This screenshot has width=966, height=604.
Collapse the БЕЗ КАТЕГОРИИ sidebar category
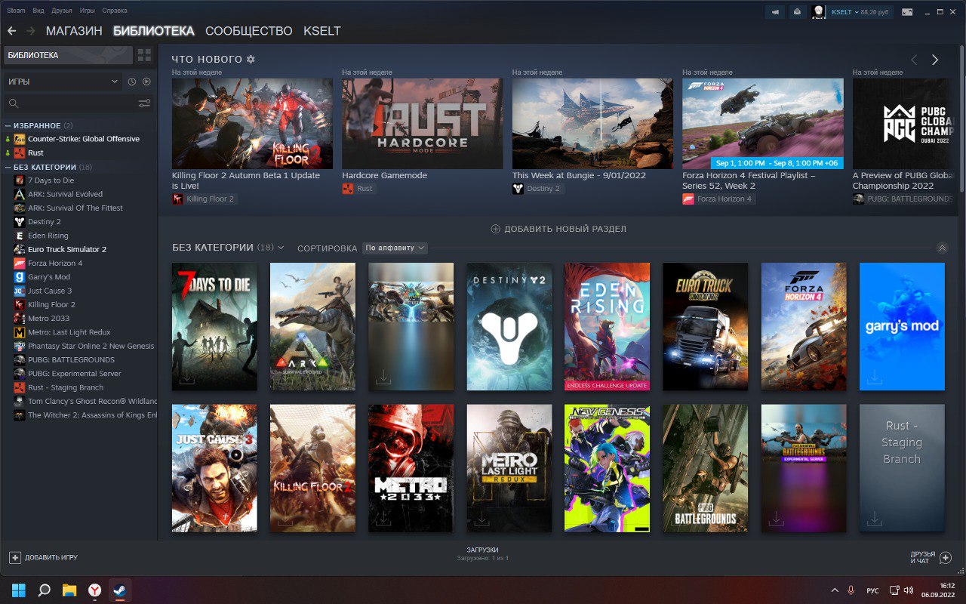click(8, 167)
